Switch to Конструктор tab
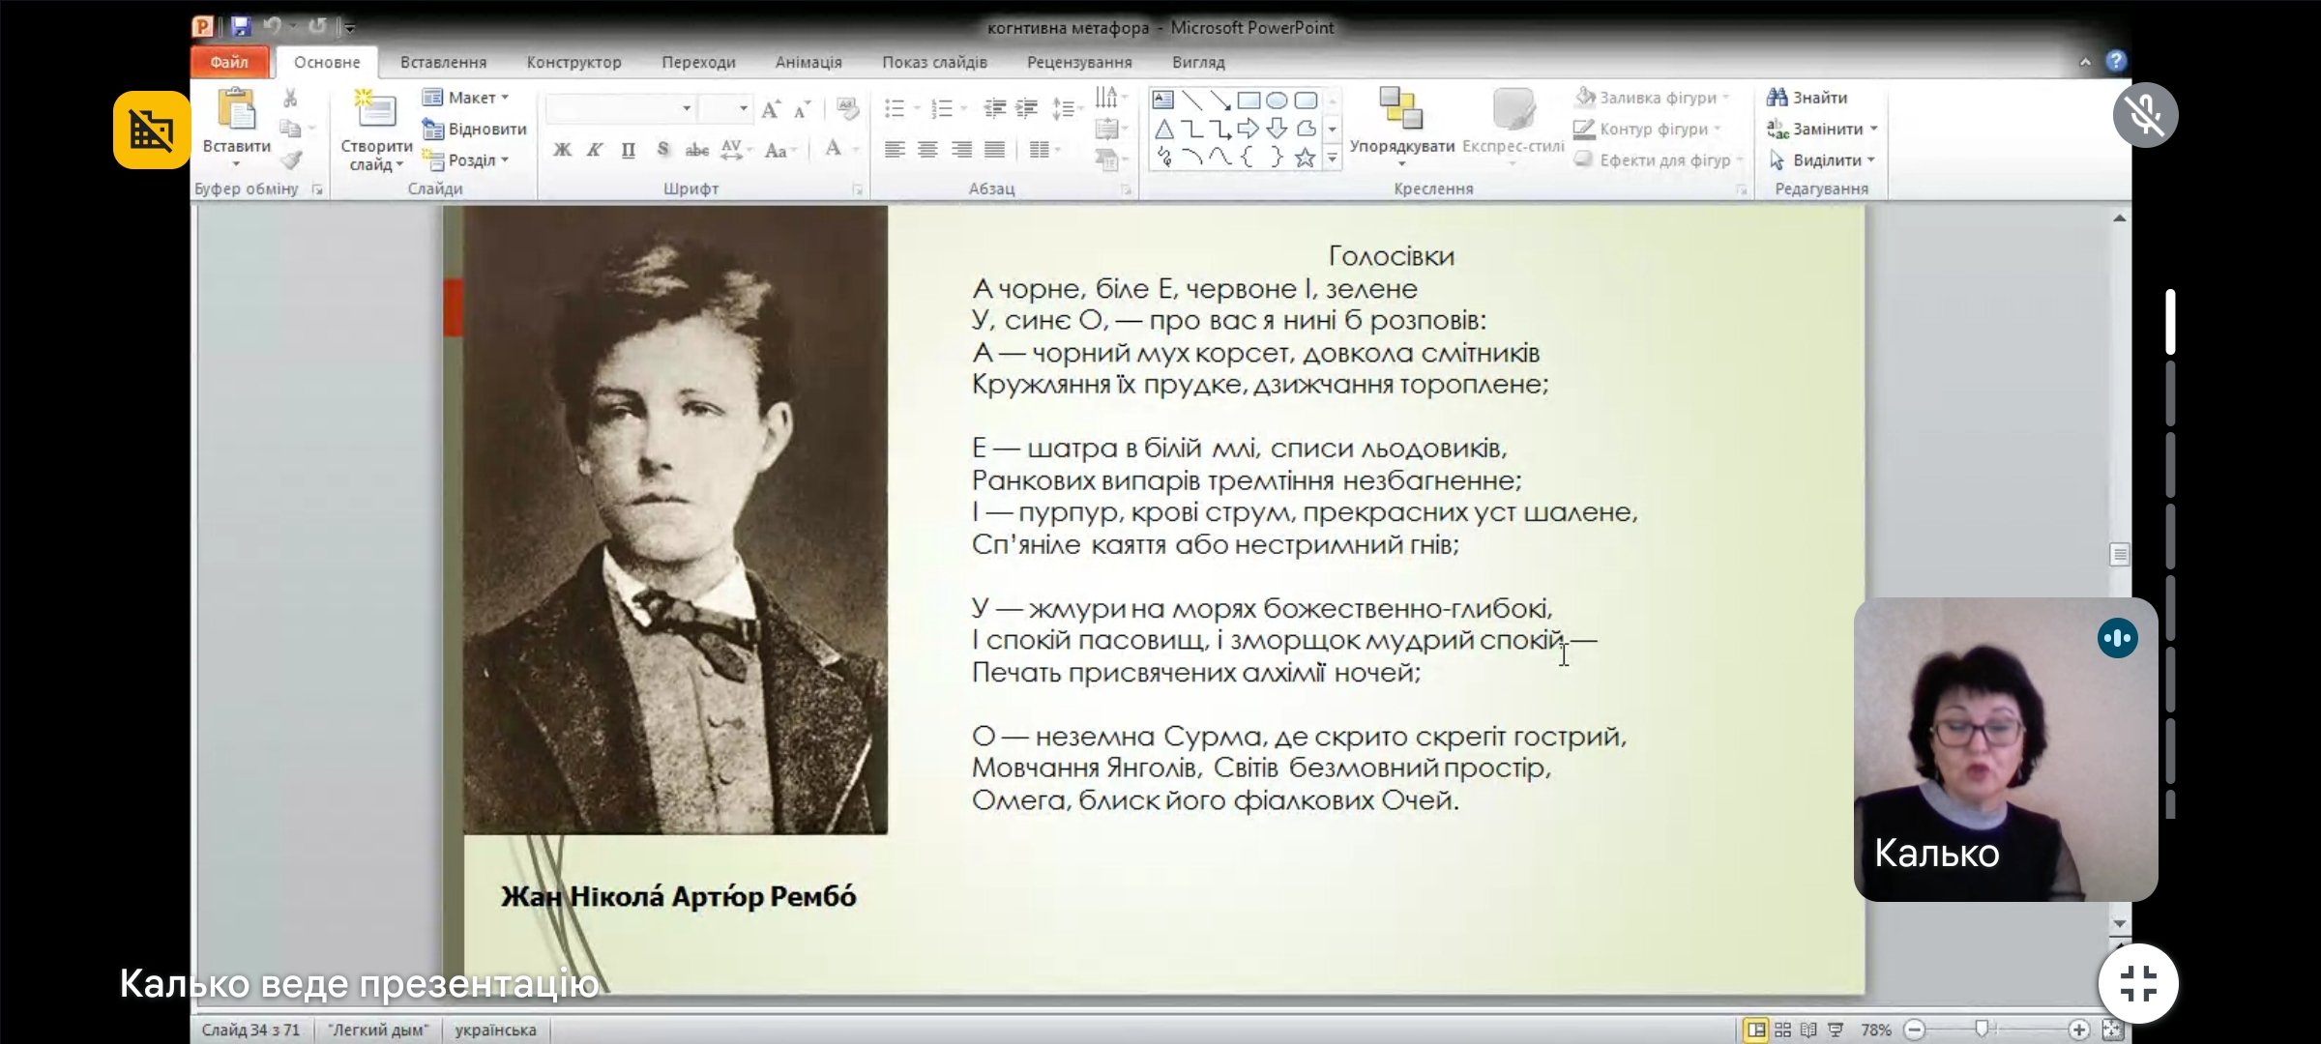 [x=573, y=62]
